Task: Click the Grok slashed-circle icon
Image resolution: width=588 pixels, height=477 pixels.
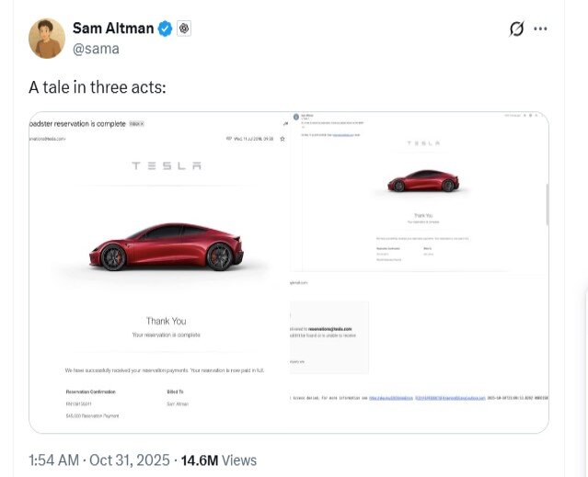Action: (x=516, y=28)
